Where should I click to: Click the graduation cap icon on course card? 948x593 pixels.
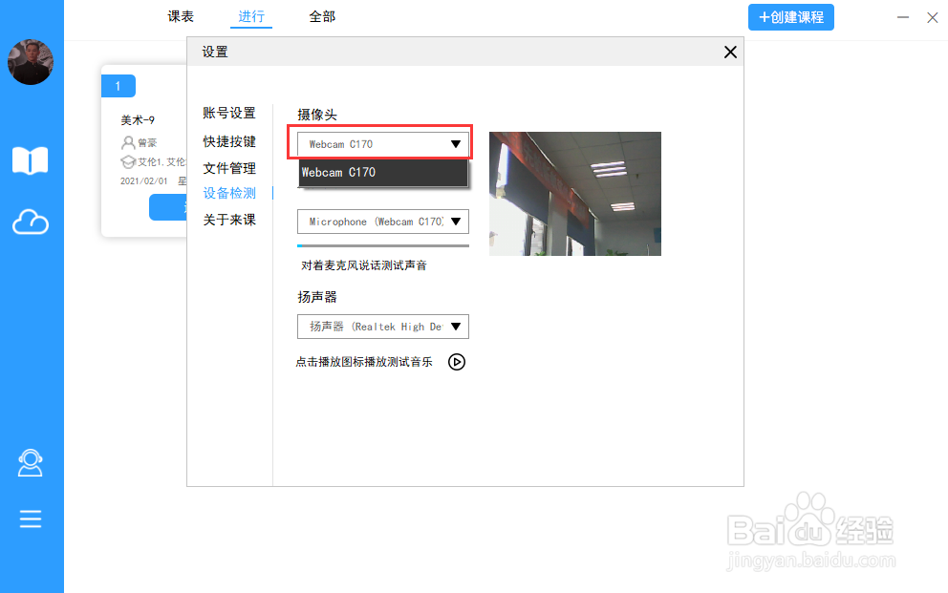tap(127, 161)
